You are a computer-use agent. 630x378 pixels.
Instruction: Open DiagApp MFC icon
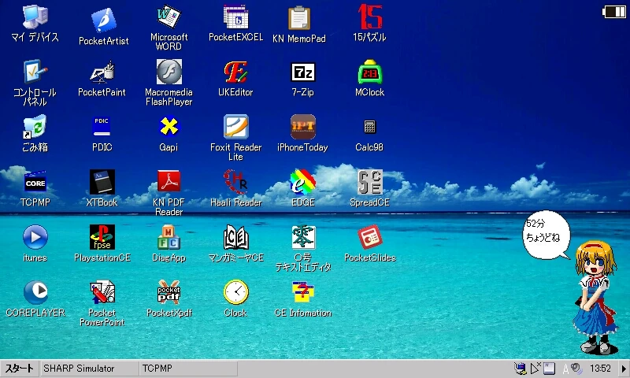(169, 237)
